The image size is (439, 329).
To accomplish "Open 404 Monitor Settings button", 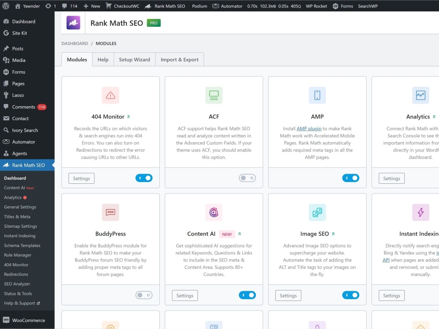I will coord(82,178).
